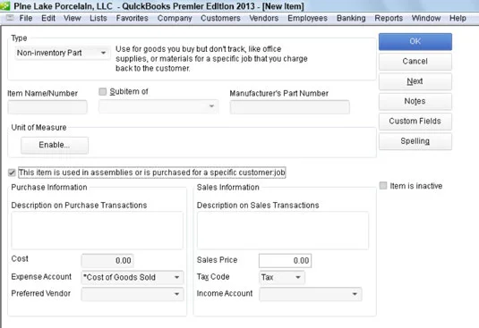
Task: Enable the Subitem of checkbox
Action: tap(103, 91)
